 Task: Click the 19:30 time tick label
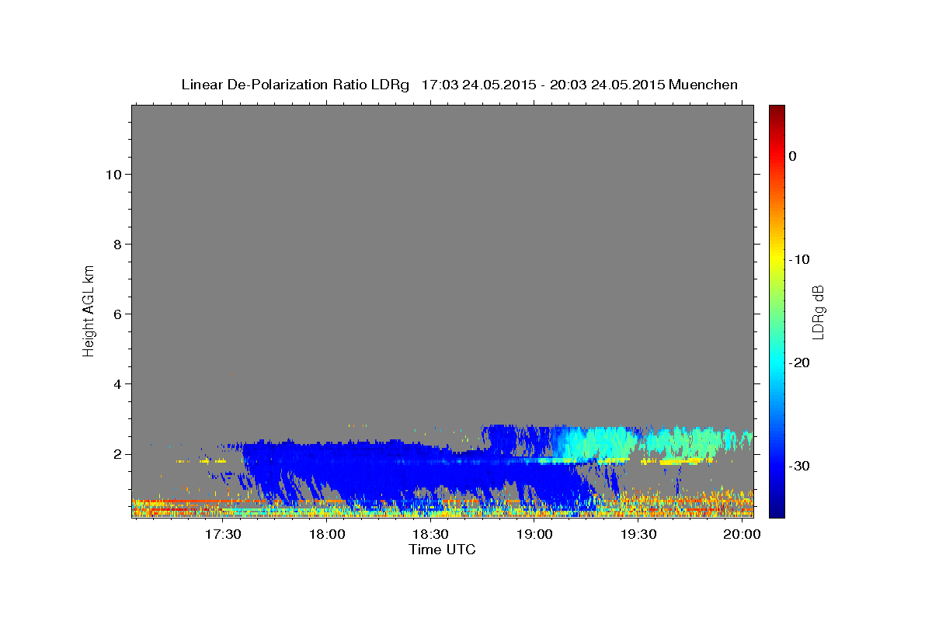[638, 535]
